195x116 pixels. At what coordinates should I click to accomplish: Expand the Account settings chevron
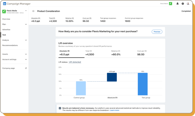click(x=26, y=60)
